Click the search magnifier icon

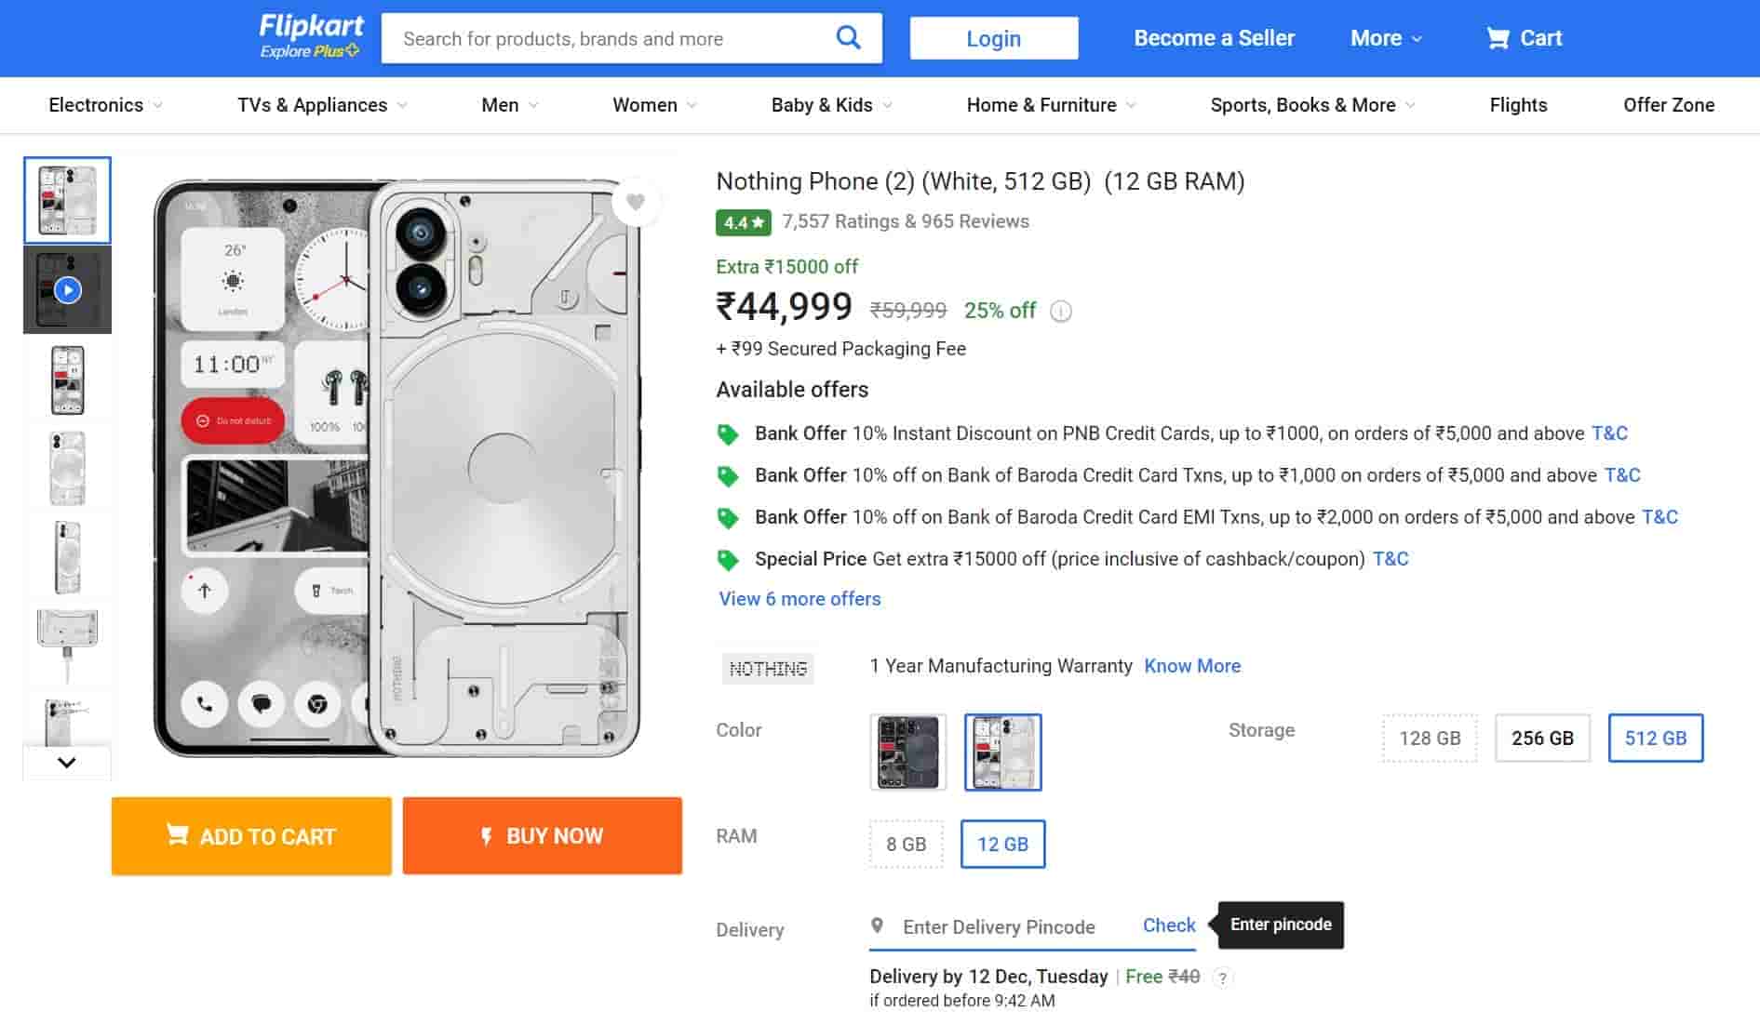[848, 38]
